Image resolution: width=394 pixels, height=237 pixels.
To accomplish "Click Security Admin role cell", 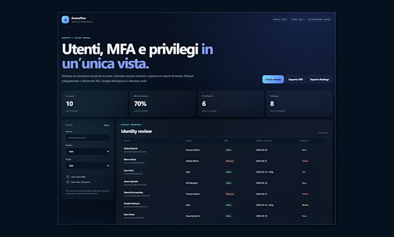I will coord(193,216).
